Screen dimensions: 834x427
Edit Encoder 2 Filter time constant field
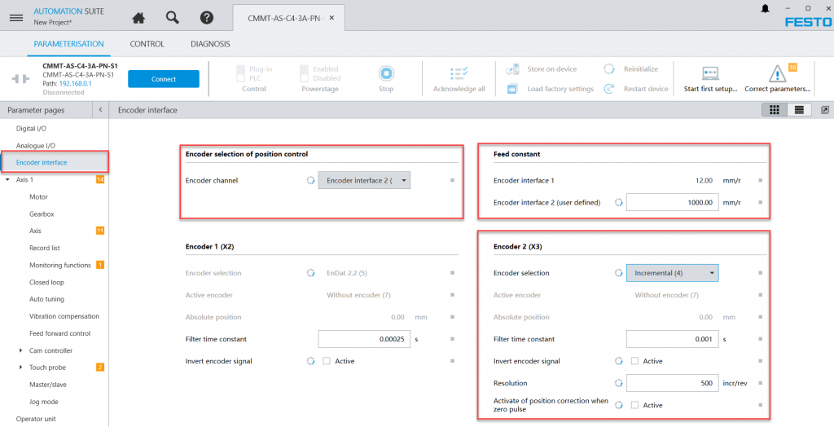672,339
